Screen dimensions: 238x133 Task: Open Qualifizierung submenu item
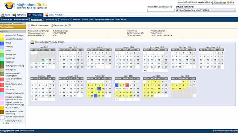pos(51,19)
